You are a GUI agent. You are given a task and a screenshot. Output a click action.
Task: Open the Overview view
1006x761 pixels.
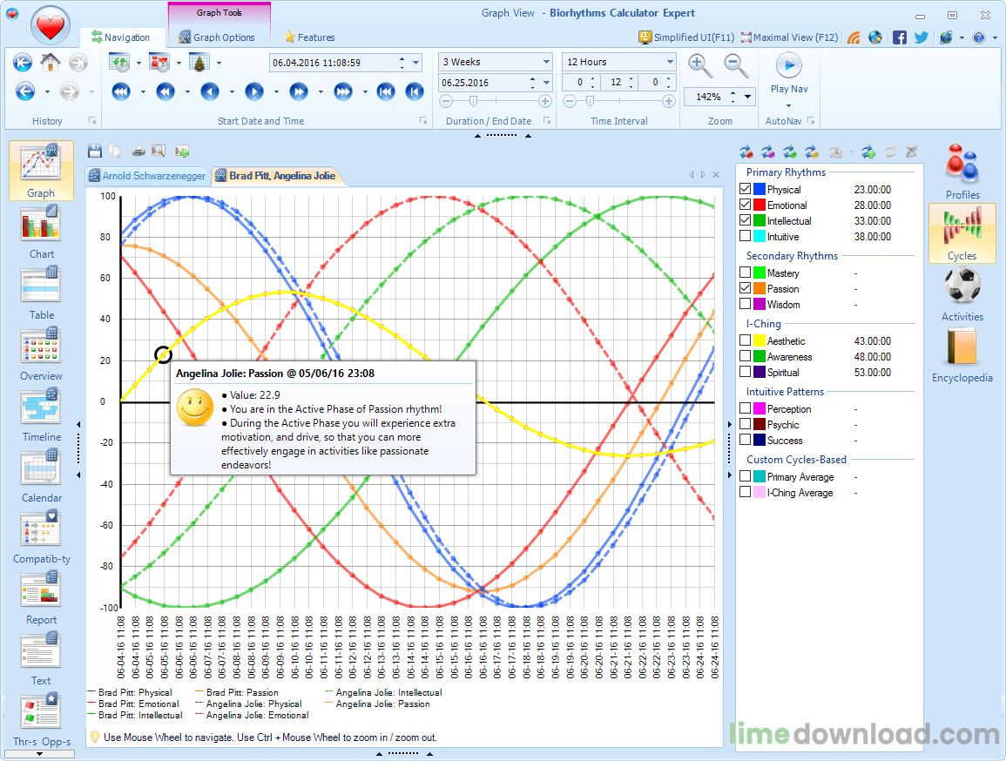click(41, 354)
